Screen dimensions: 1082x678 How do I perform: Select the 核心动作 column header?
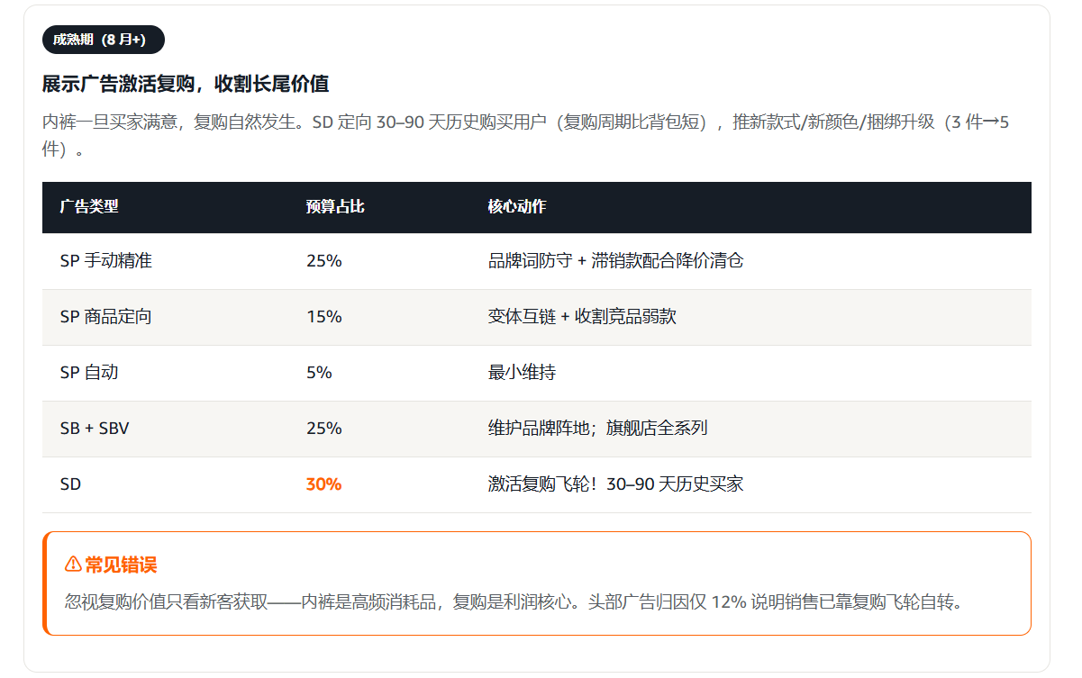[x=517, y=206]
